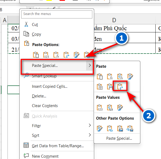The image size is (161, 159).
Task: Click Insert Copied Cells...
Action: point(49,86)
